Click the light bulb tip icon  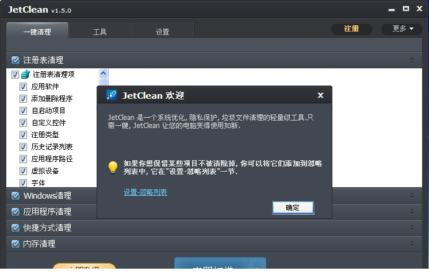[x=113, y=167]
